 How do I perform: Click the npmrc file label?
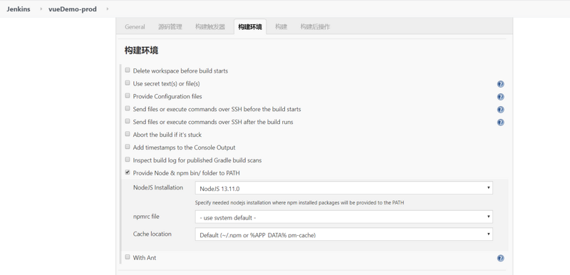[146, 217]
